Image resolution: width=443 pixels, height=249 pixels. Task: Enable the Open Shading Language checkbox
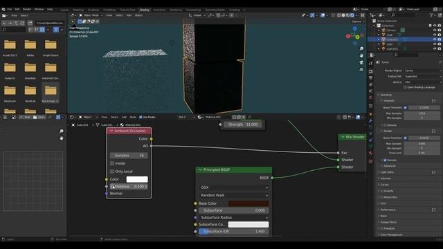point(405,88)
